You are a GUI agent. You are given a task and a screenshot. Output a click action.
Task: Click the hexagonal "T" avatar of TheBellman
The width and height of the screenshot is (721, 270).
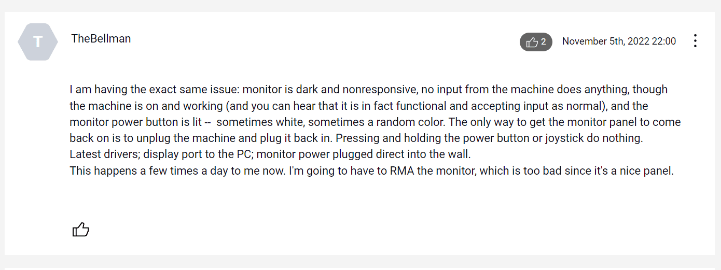(x=38, y=42)
